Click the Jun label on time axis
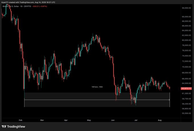This screenshot has width=194, height=131. tap(113, 120)
